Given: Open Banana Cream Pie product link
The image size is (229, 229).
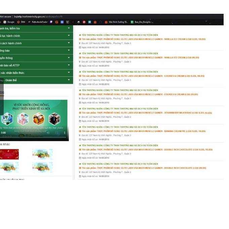Looking at the screenshot, I should click(144, 131).
